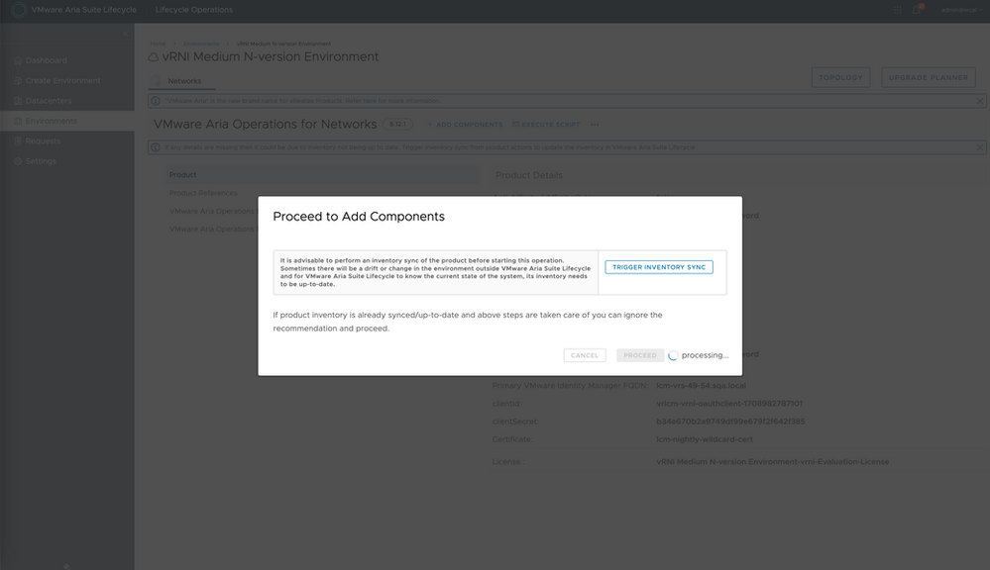
Task: Click the info icon on the inventory sync banner
Action: [156, 147]
